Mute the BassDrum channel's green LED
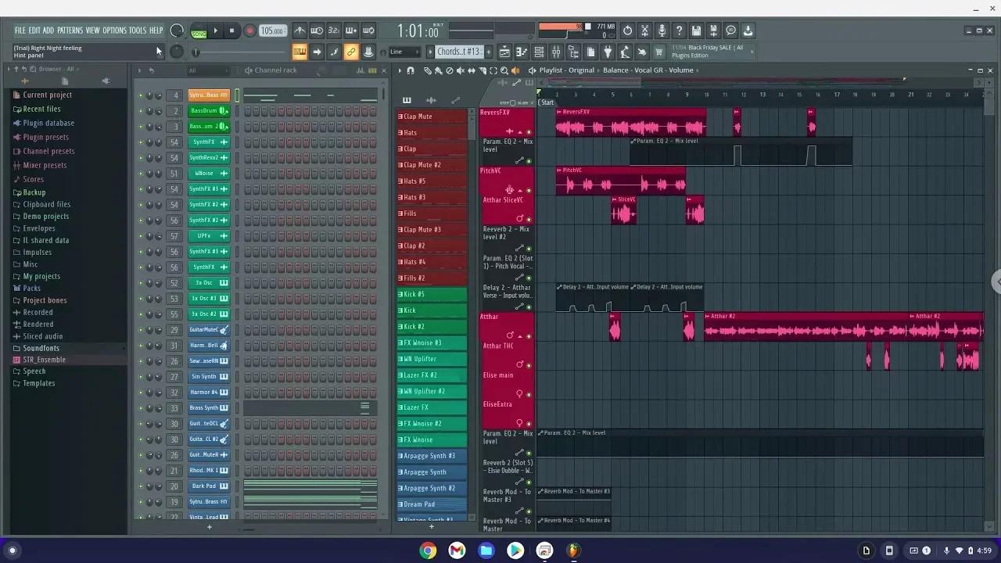1001x563 pixels. click(x=142, y=110)
